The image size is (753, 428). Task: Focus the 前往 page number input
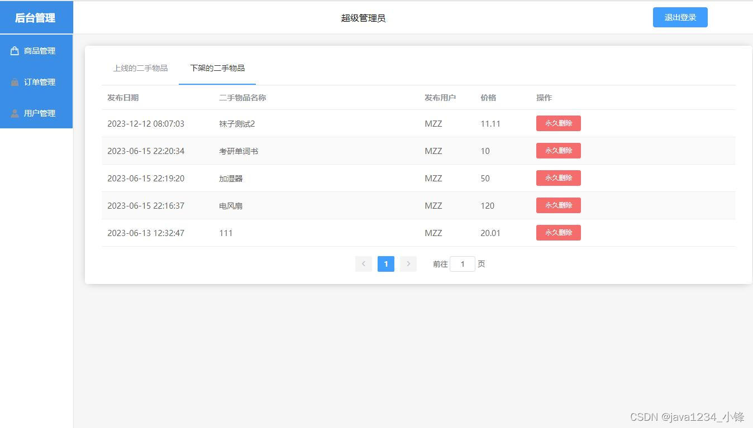[463, 264]
